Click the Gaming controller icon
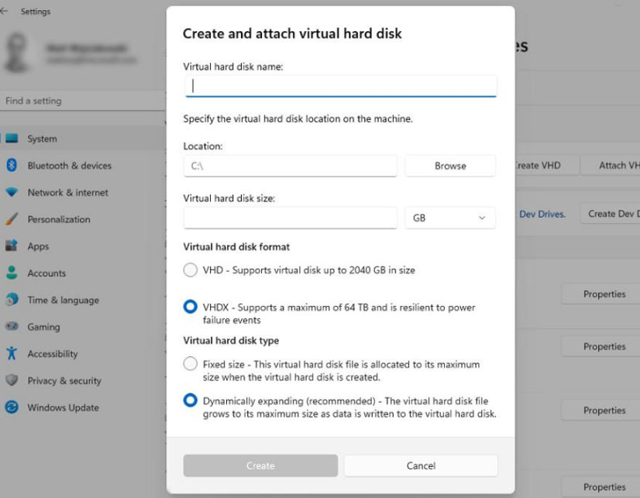 (x=12, y=326)
